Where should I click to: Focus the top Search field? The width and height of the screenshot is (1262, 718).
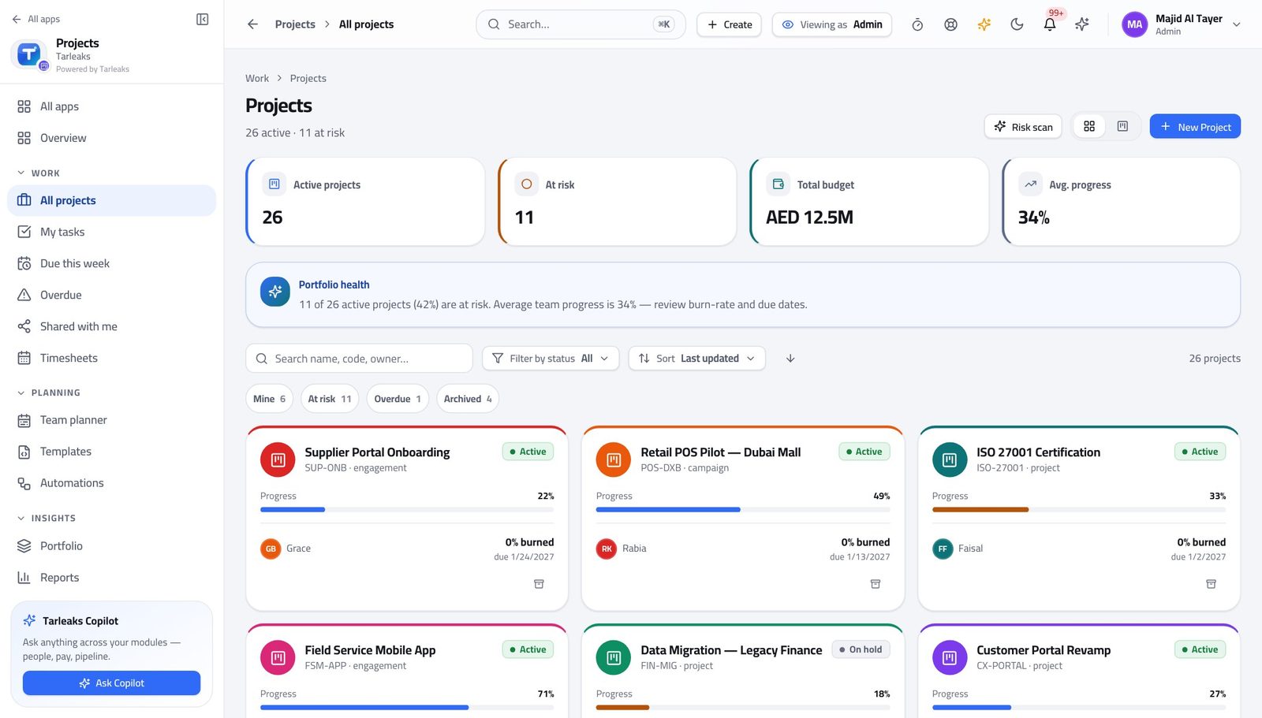[581, 24]
